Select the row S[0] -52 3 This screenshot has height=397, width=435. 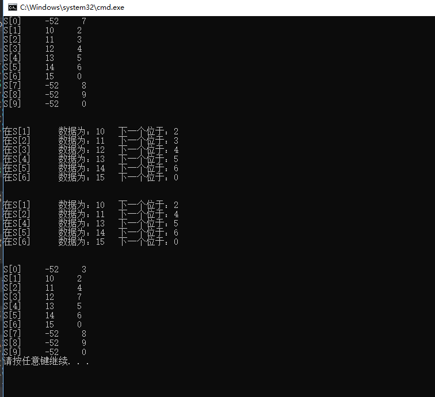(x=45, y=269)
